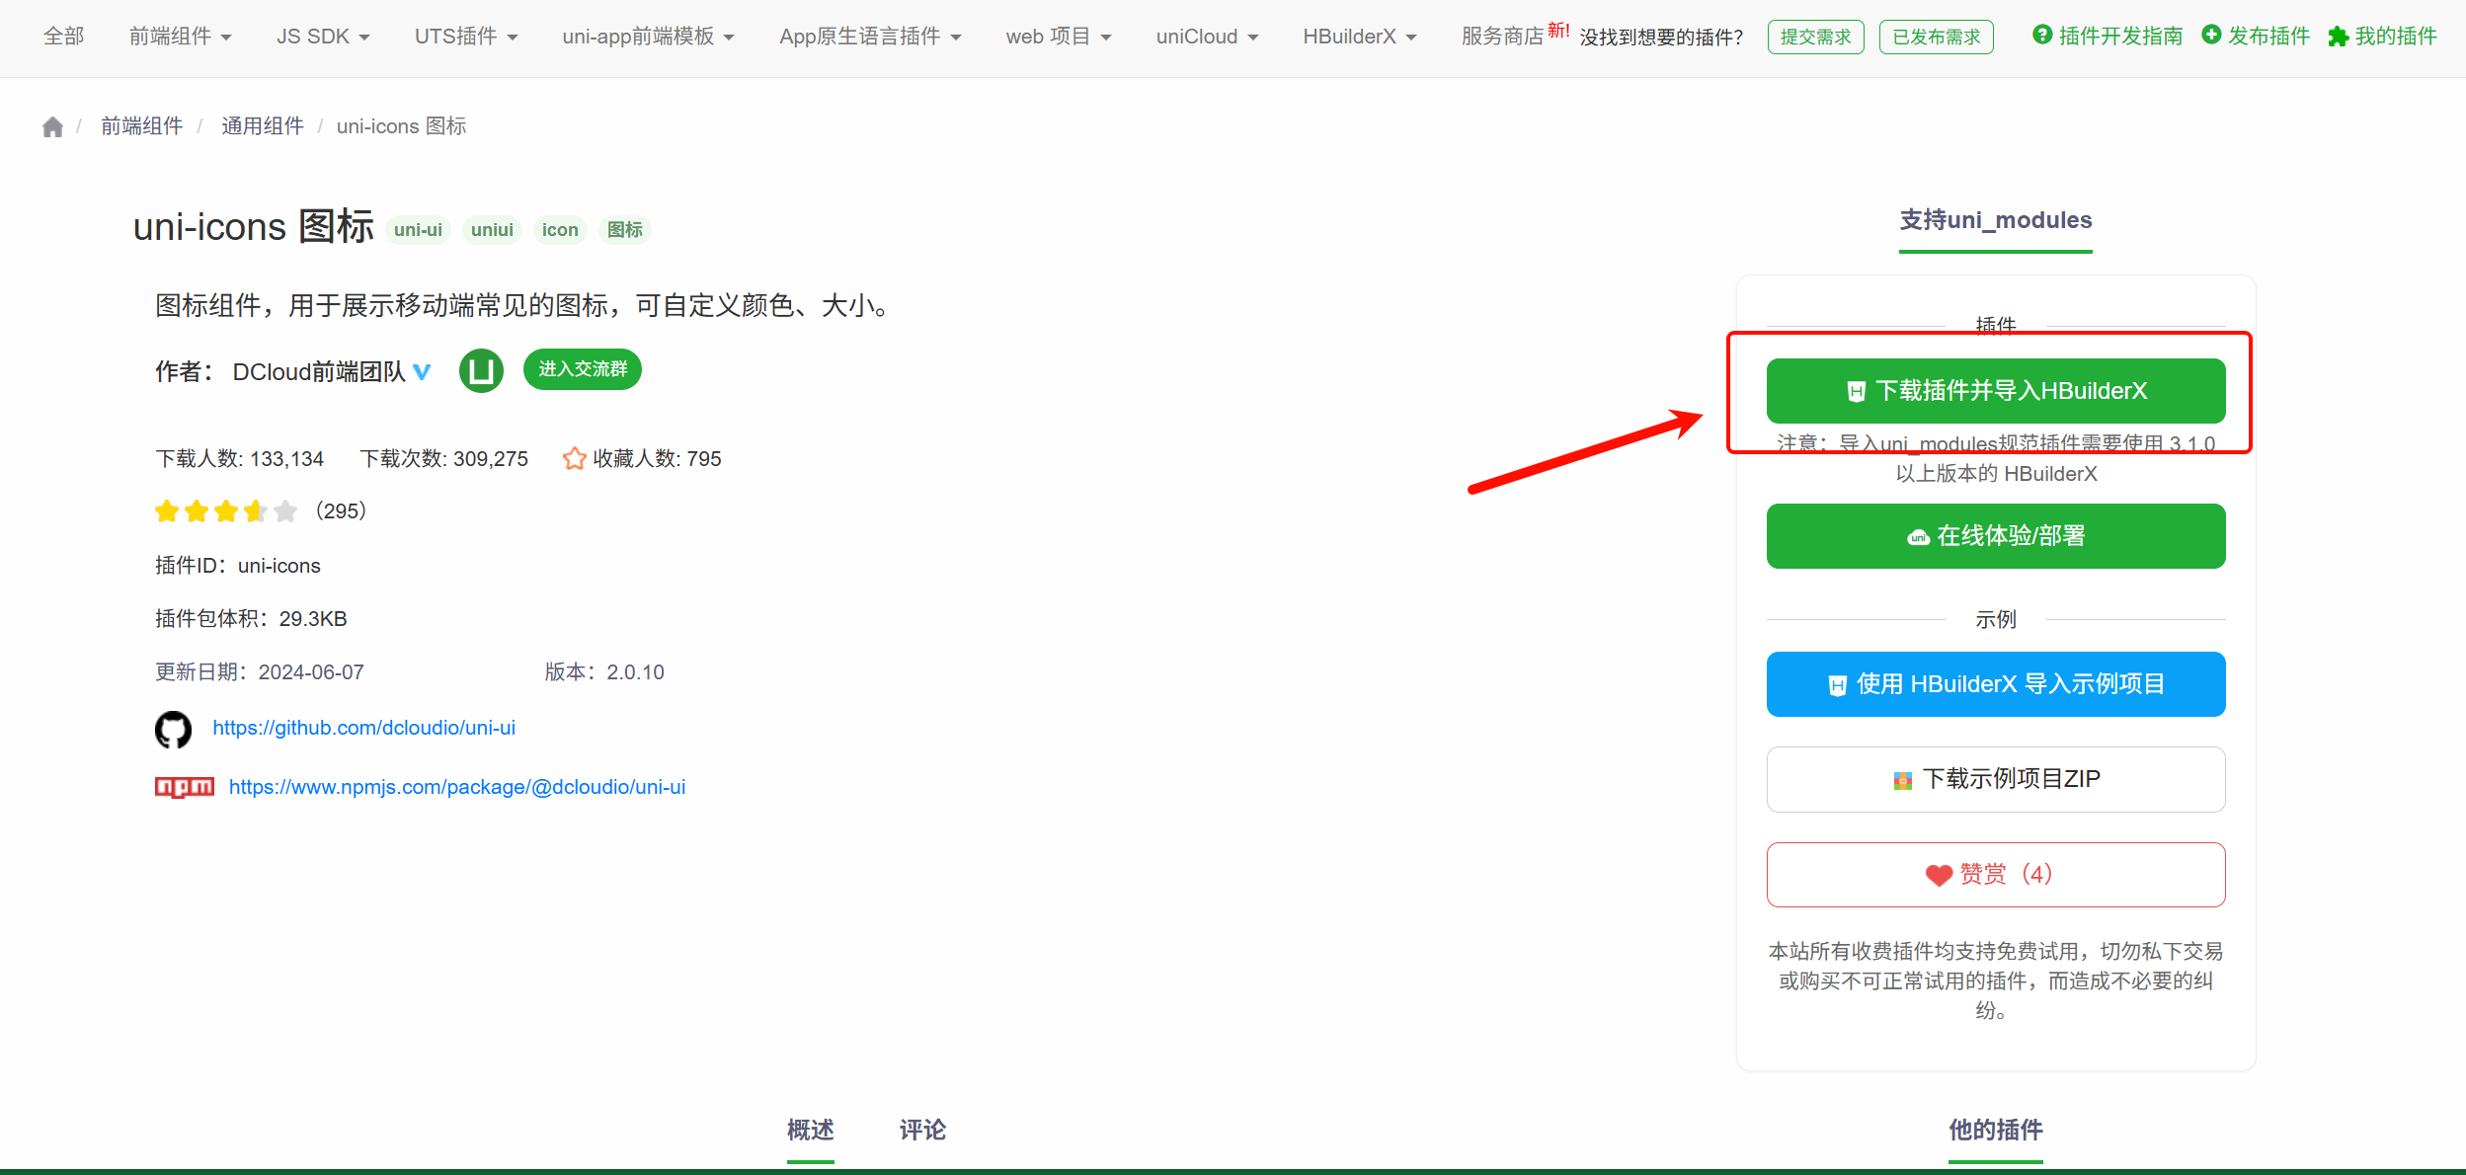The image size is (2466, 1175).
Task: Expand the uniCloud dropdown
Action: 1207,37
